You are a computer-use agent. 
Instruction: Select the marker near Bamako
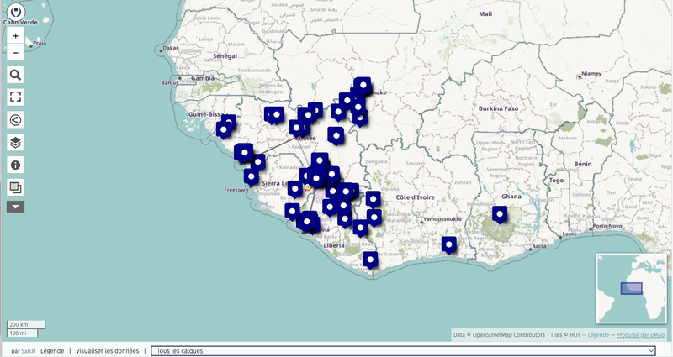point(363,86)
